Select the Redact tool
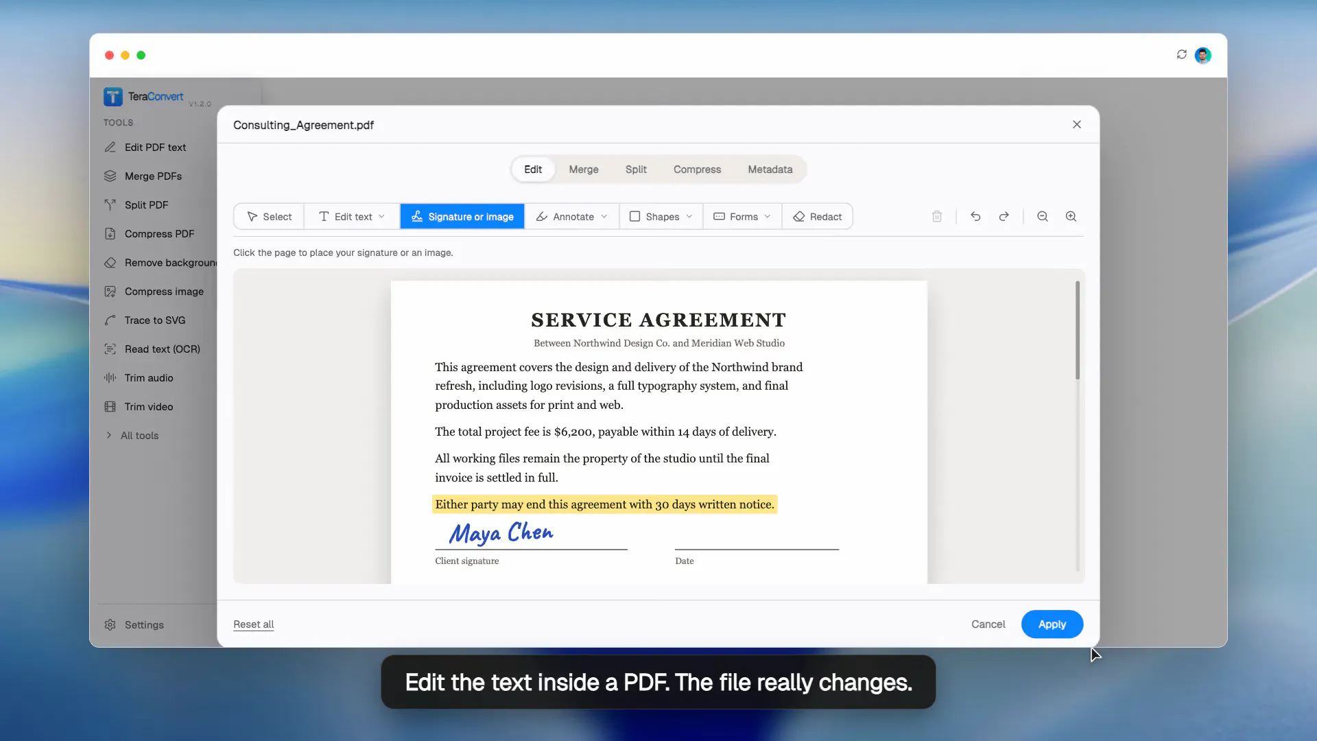 [818, 217]
